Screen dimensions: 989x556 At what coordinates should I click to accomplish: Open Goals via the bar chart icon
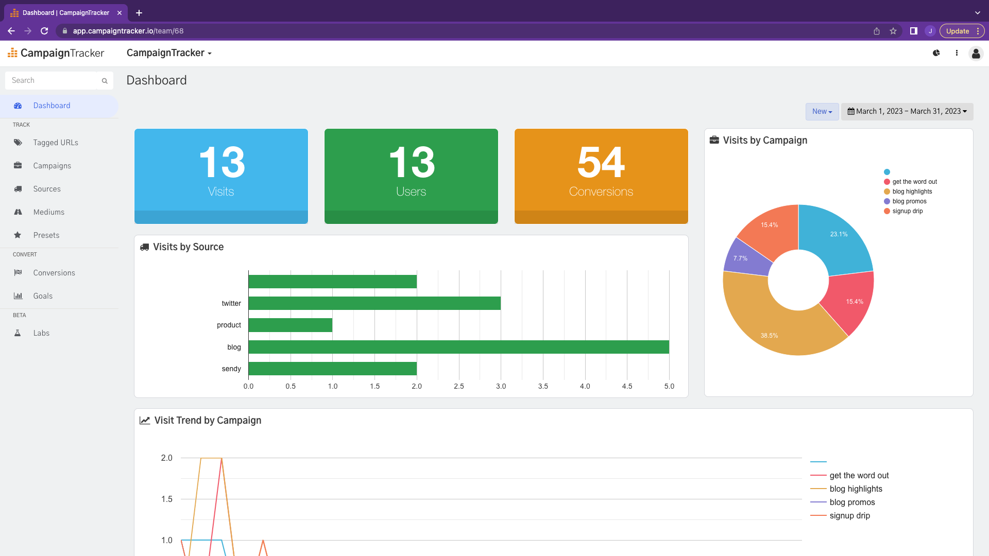click(x=18, y=296)
